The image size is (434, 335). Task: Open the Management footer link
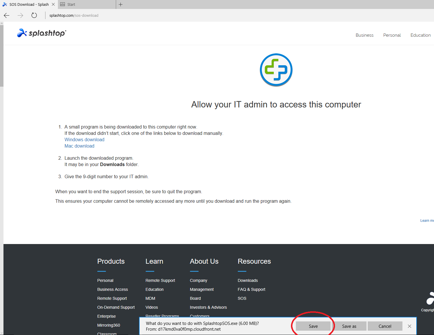pos(202,289)
